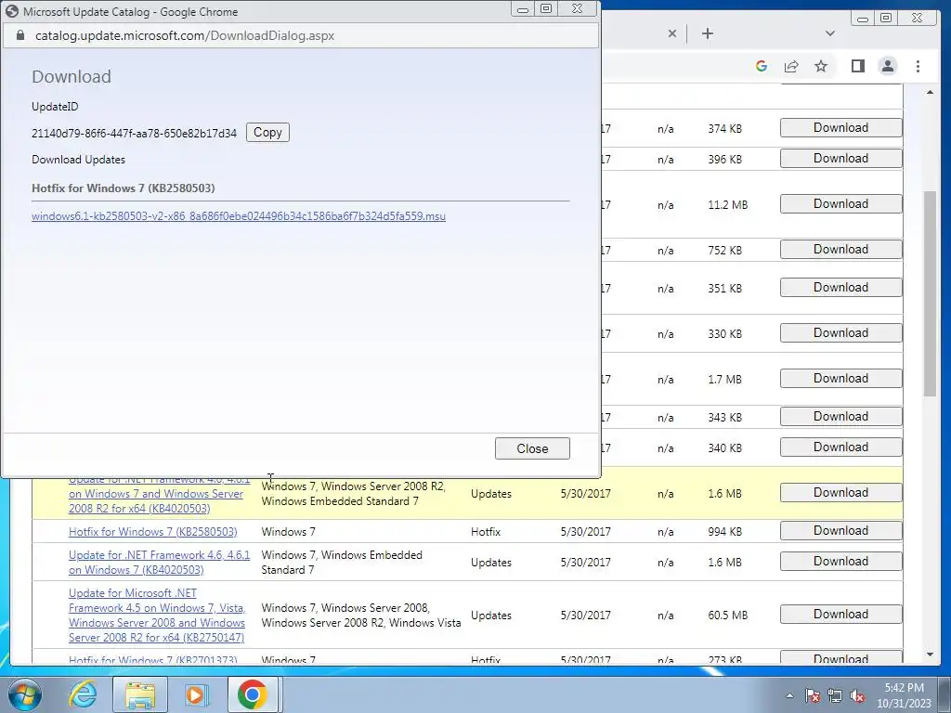Open the Chrome three-dot menu
The image size is (951, 713).
pyautogui.click(x=918, y=66)
